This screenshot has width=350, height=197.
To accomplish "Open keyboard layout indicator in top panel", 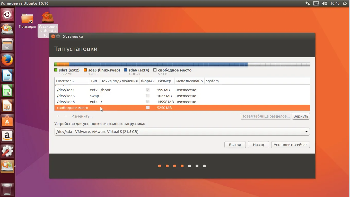I will [x=316, y=3].
